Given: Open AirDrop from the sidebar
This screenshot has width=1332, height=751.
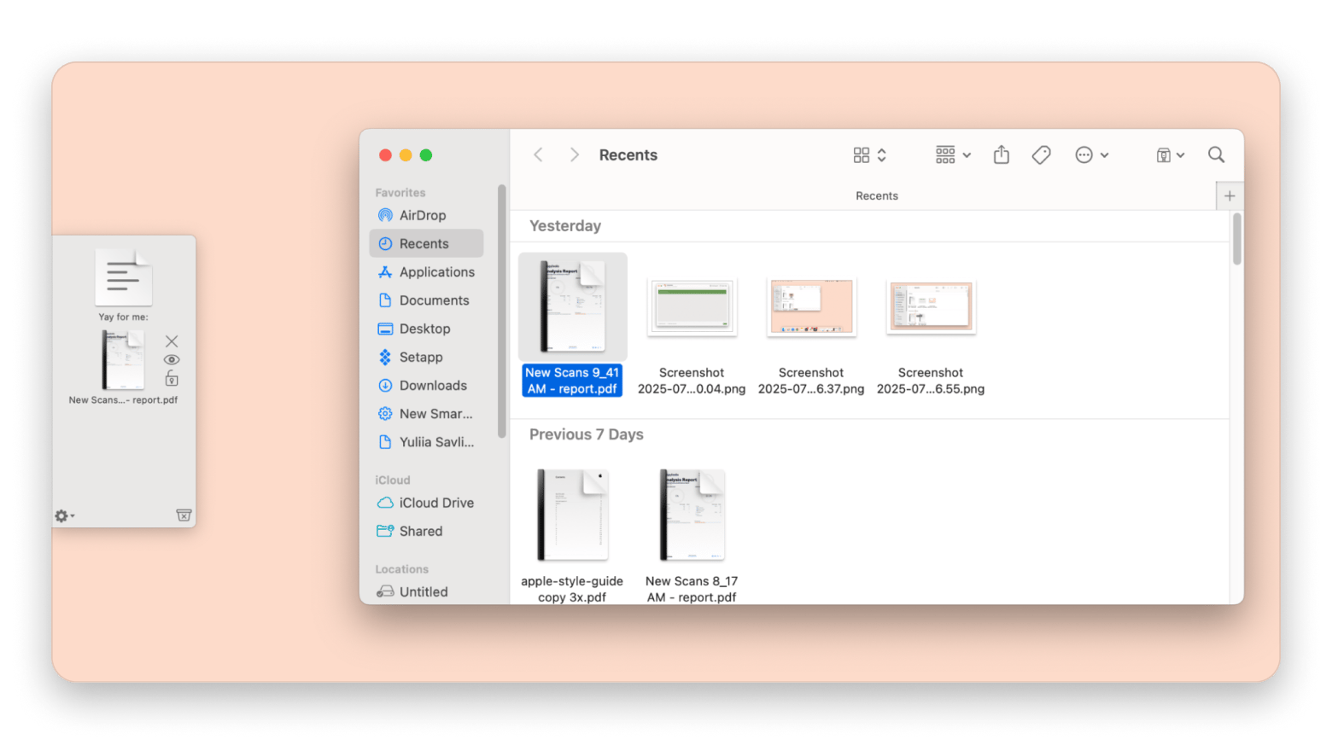Looking at the screenshot, I should click(423, 216).
